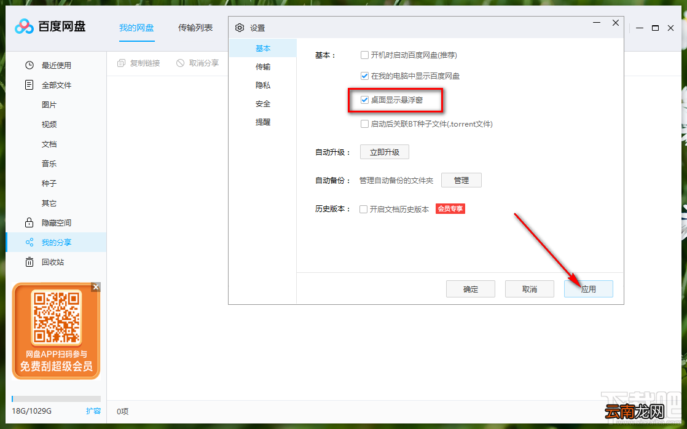Close the 设置 dialog with X

616,23
